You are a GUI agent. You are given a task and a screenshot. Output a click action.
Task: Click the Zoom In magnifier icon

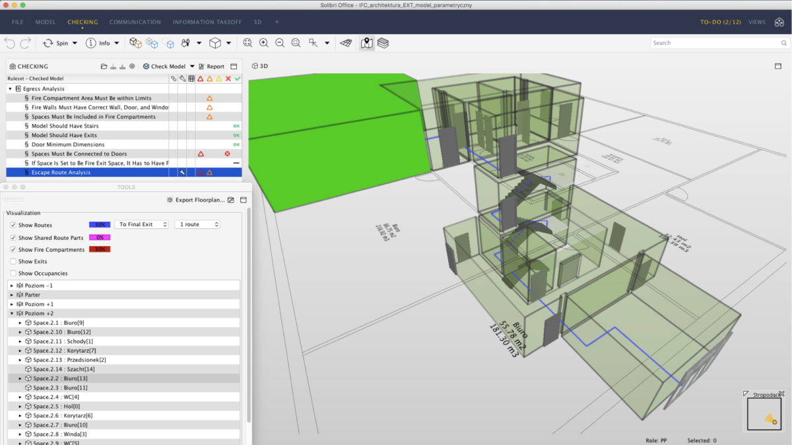click(x=263, y=43)
